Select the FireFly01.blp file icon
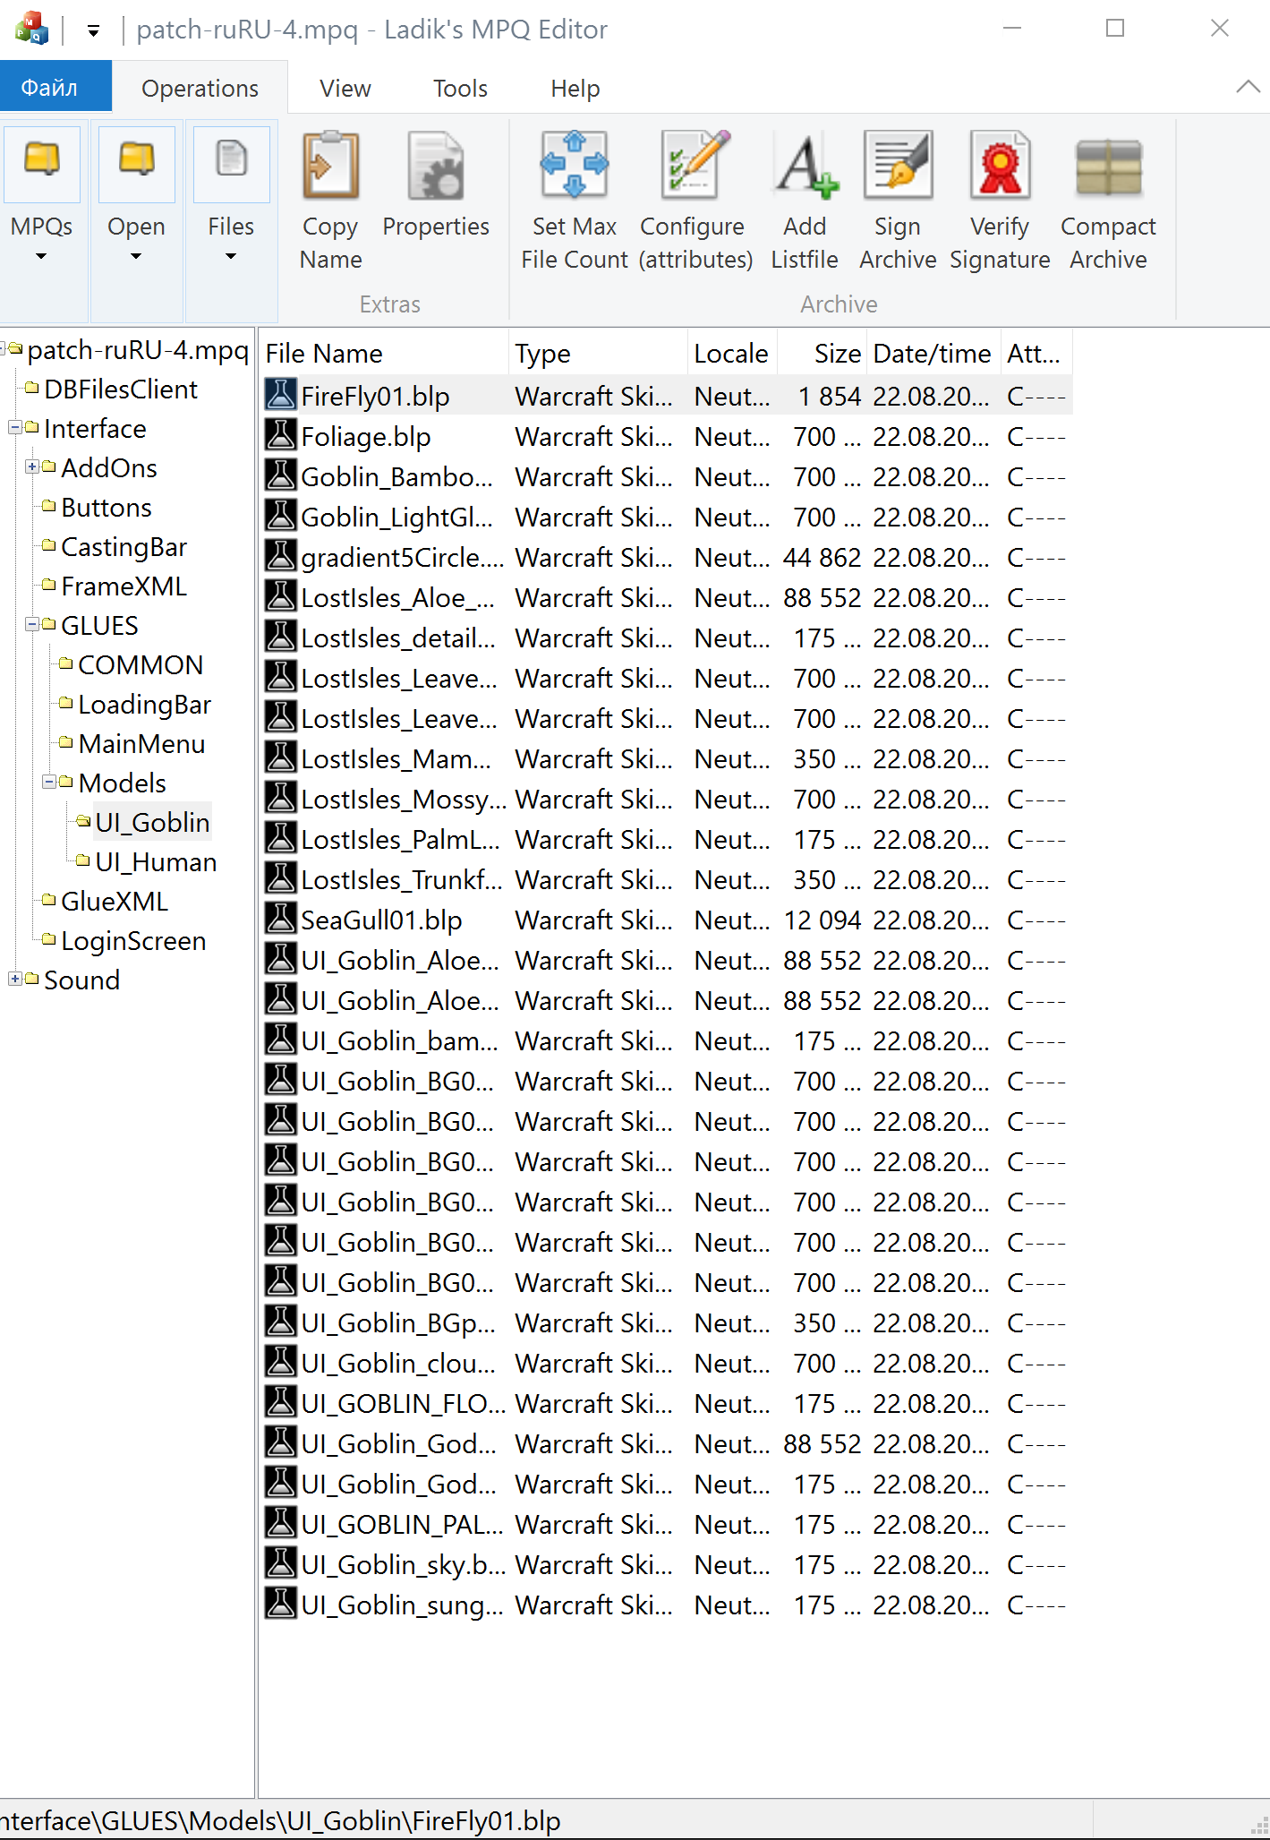Viewport: 1270px width, 1840px height. coord(281,396)
